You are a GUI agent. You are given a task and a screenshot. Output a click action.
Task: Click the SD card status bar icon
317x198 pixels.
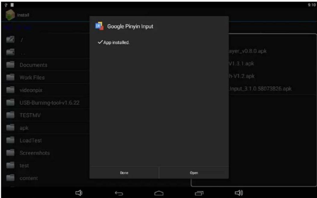tap(12, 5)
